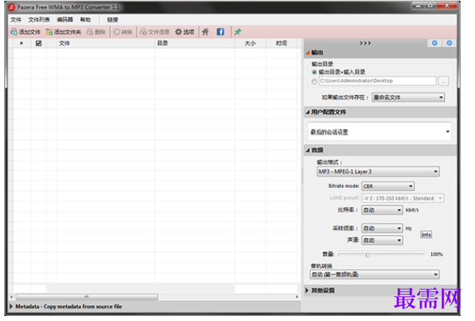Open Options (选项) with the gear icon
This screenshot has width=475, height=321.
pos(185,32)
